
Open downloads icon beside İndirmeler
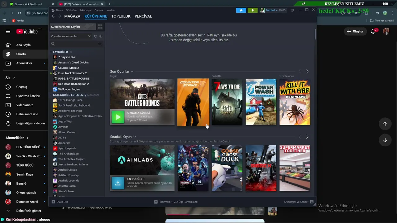[156, 202]
